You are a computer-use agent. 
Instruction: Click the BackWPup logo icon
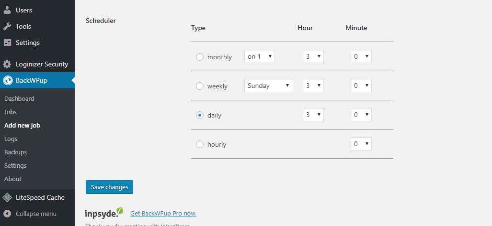pos(8,80)
